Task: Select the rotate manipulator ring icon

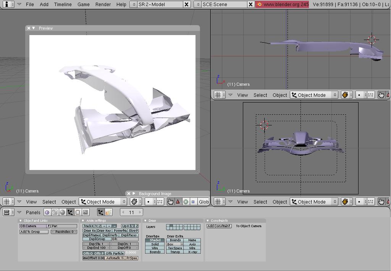Action: [x=186, y=202]
